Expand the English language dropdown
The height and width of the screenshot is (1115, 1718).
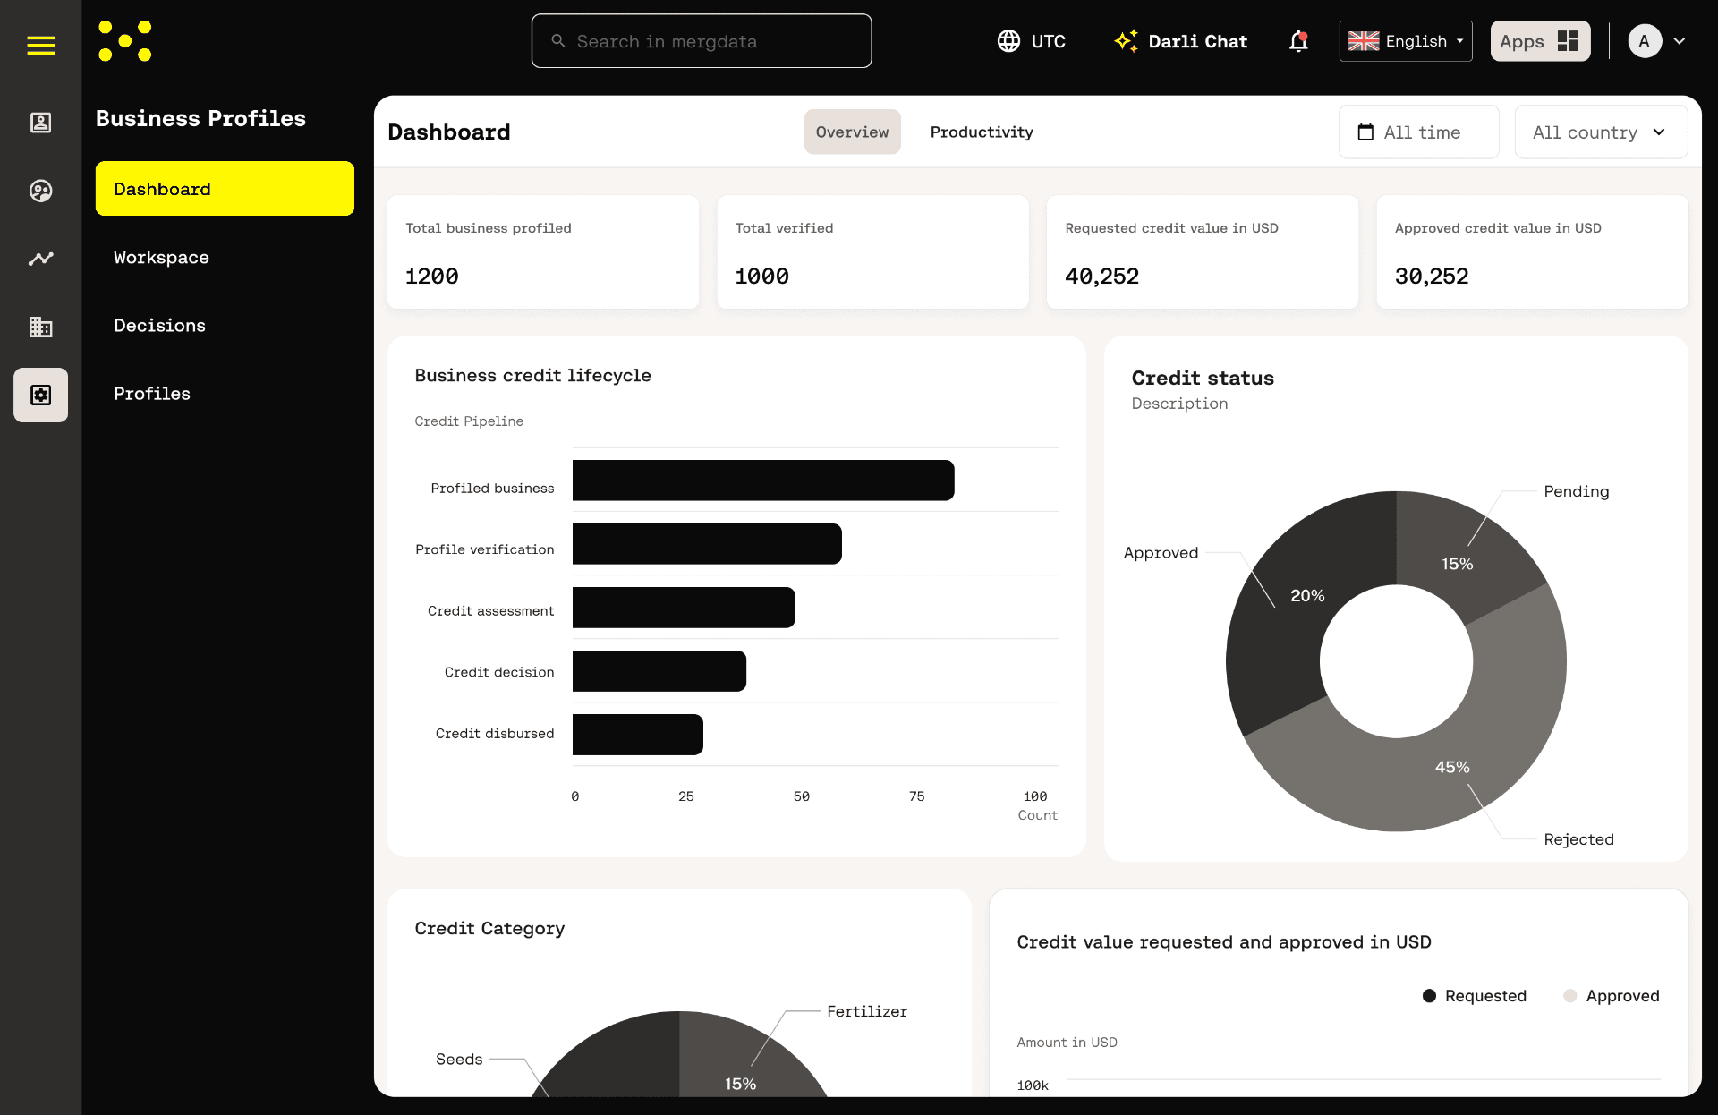point(1405,41)
